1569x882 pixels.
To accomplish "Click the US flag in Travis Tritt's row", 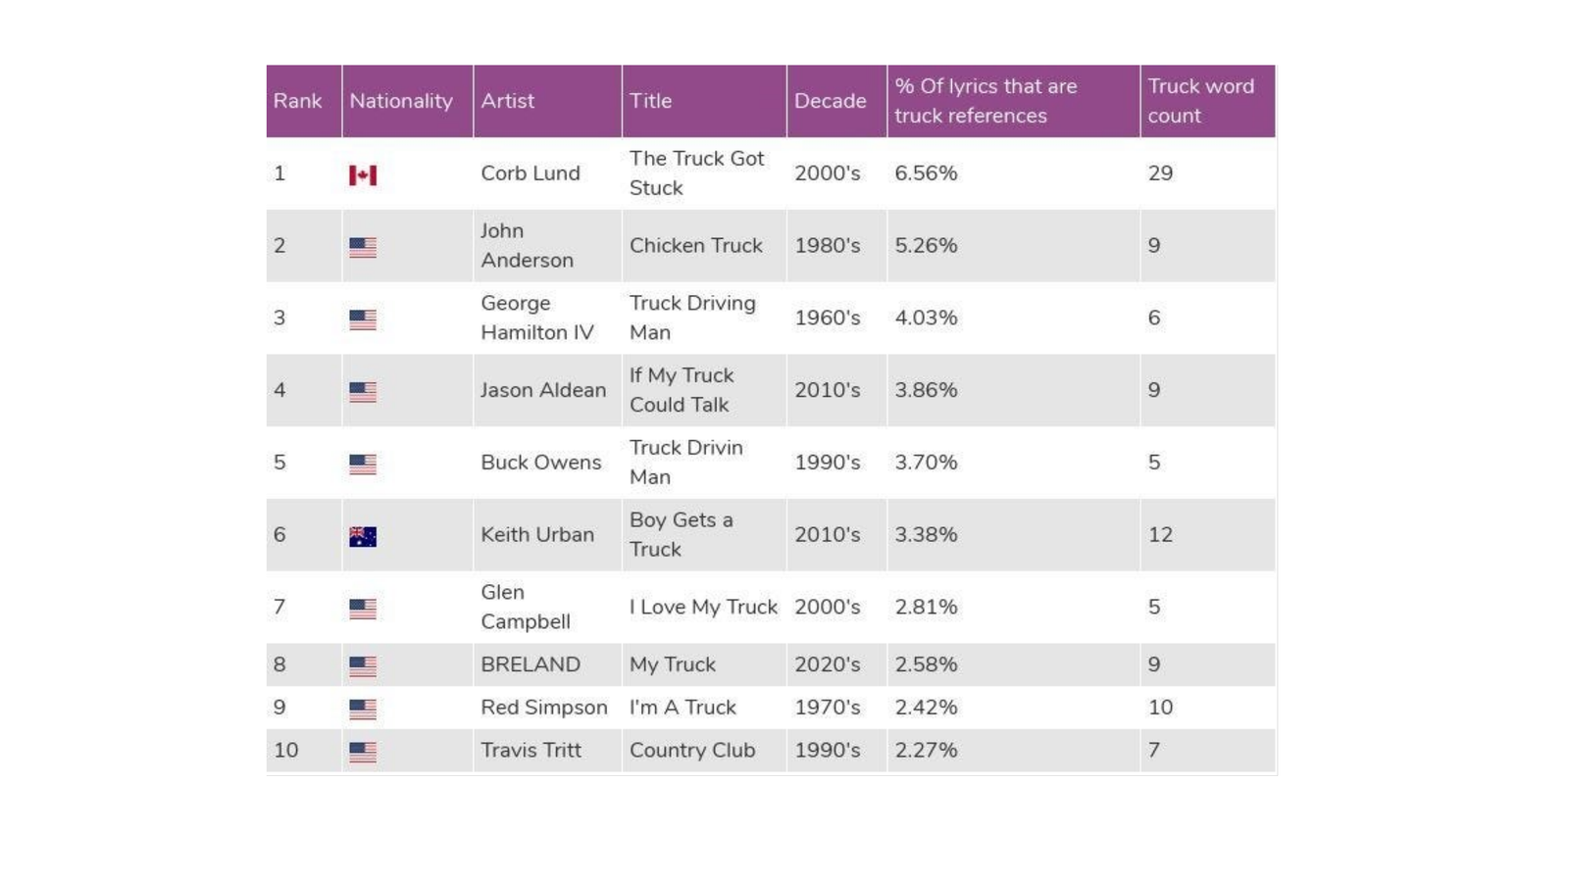I will (x=363, y=752).
